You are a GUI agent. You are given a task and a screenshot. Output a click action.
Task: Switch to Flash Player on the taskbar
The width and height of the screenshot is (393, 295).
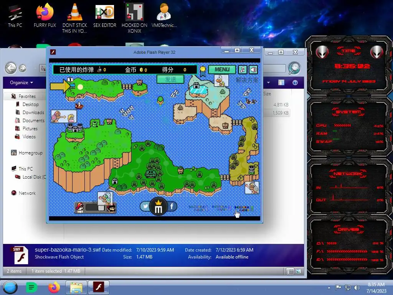[99, 287]
